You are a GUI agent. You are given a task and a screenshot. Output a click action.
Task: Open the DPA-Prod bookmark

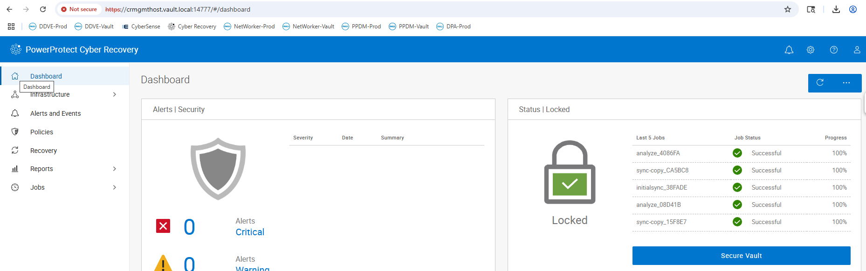454,26
